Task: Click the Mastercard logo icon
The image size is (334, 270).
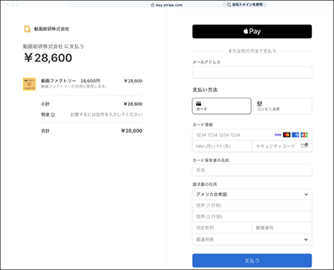Action: tap(286, 135)
